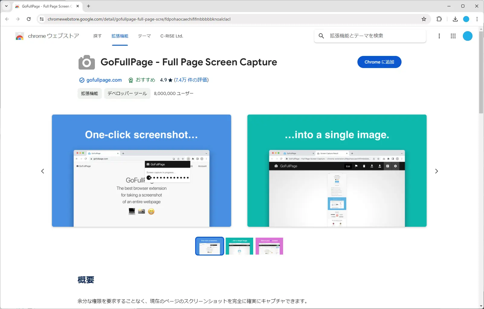Click the Chrome に追加 button
This screenshot has height=309, width=484.
click(379, 62)
